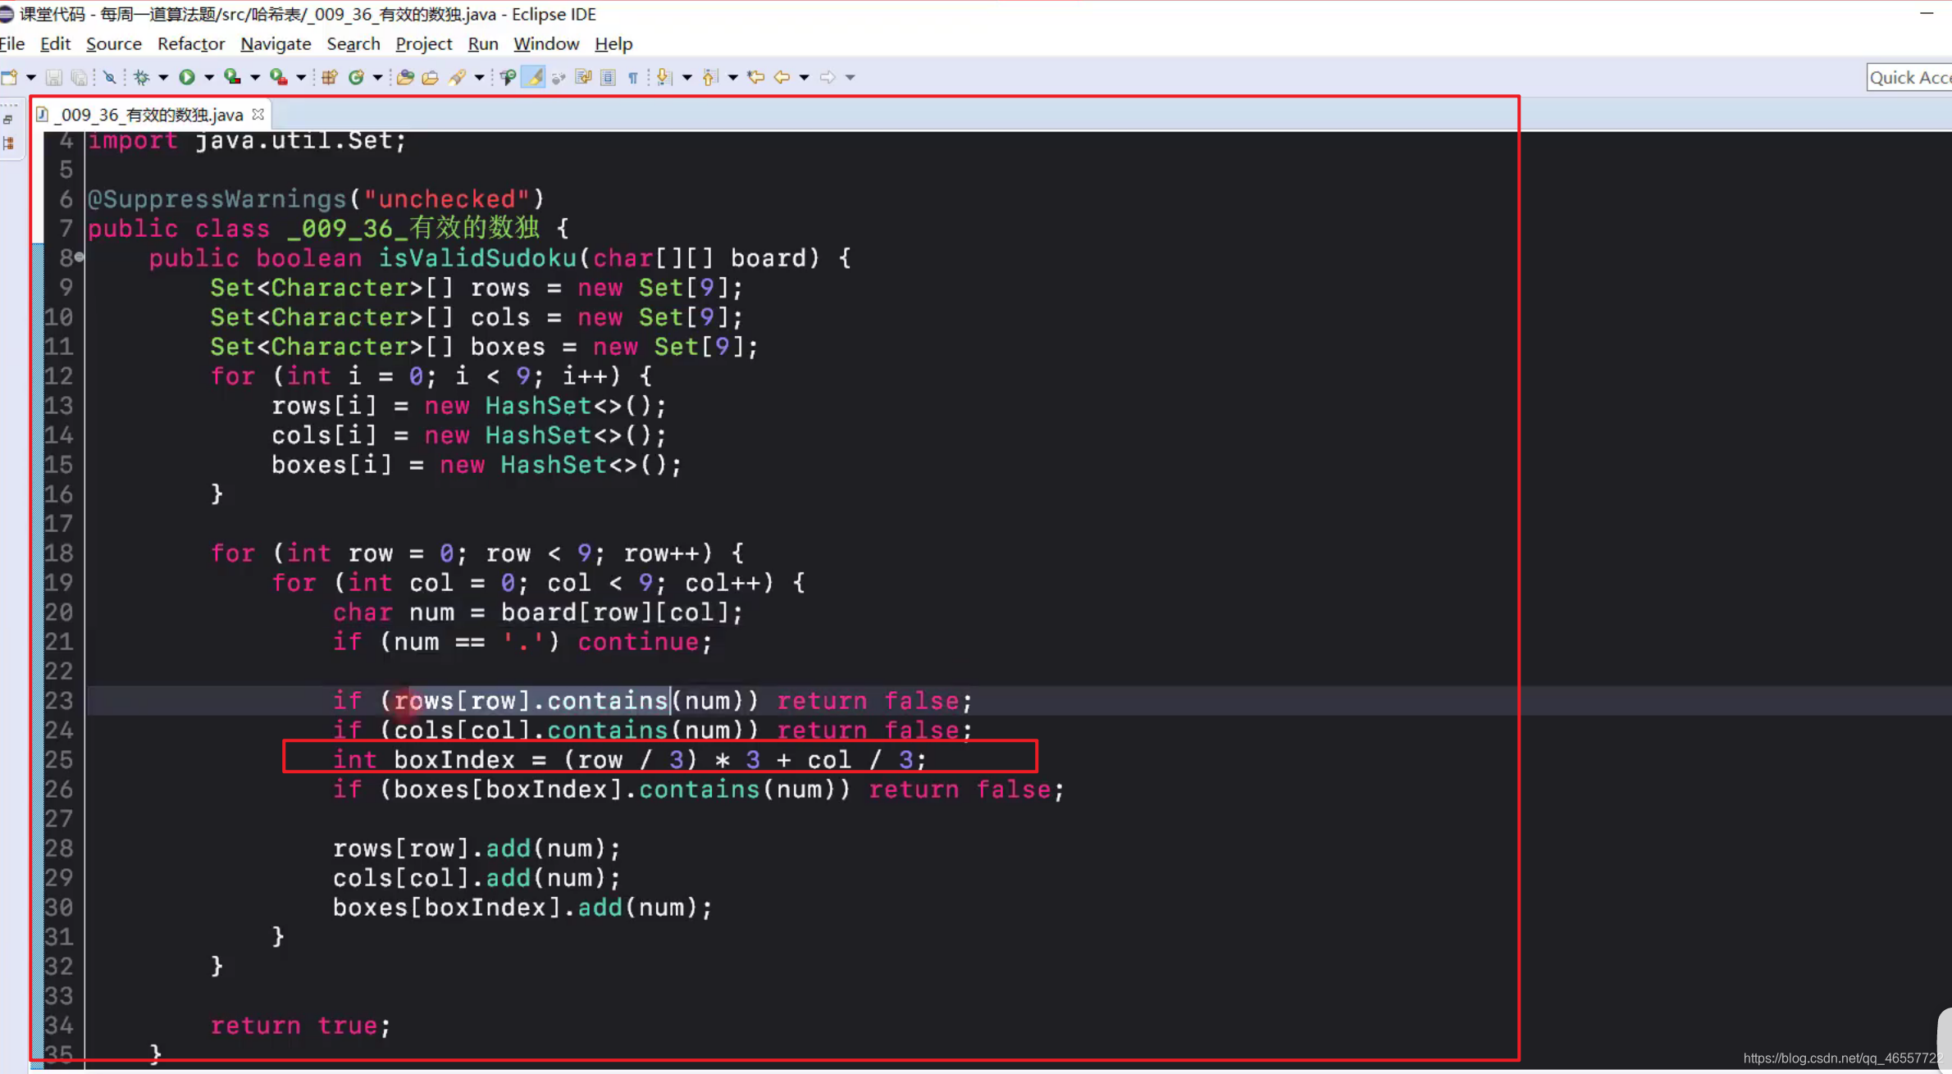Click the New Java Package icon
The width and height of the screenshot is (1952, 1074).
[330, 77]
